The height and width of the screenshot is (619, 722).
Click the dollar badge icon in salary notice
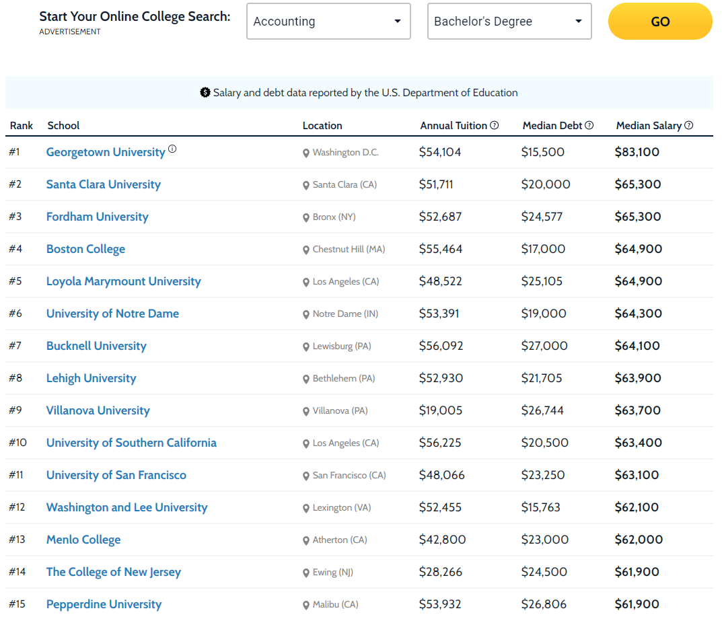[205, 93]
